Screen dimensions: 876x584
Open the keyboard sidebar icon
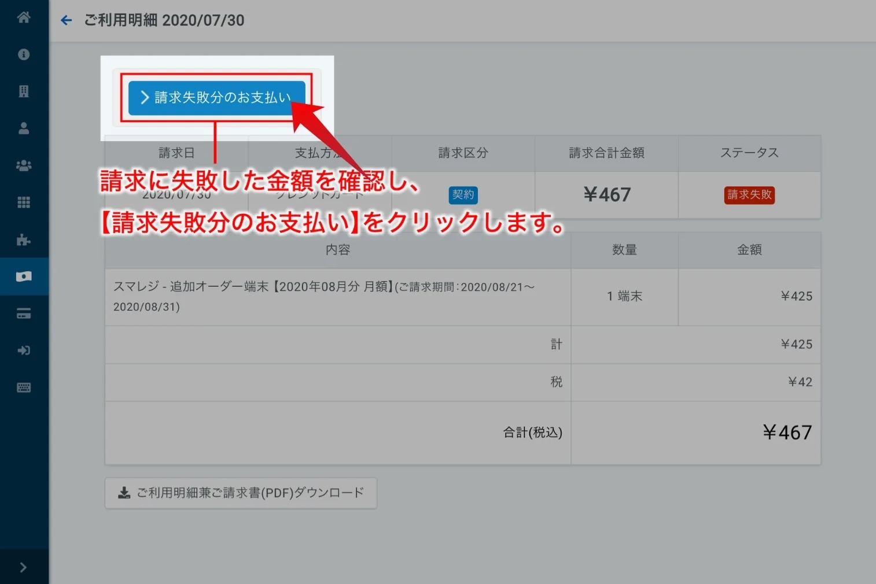[24, 387]
